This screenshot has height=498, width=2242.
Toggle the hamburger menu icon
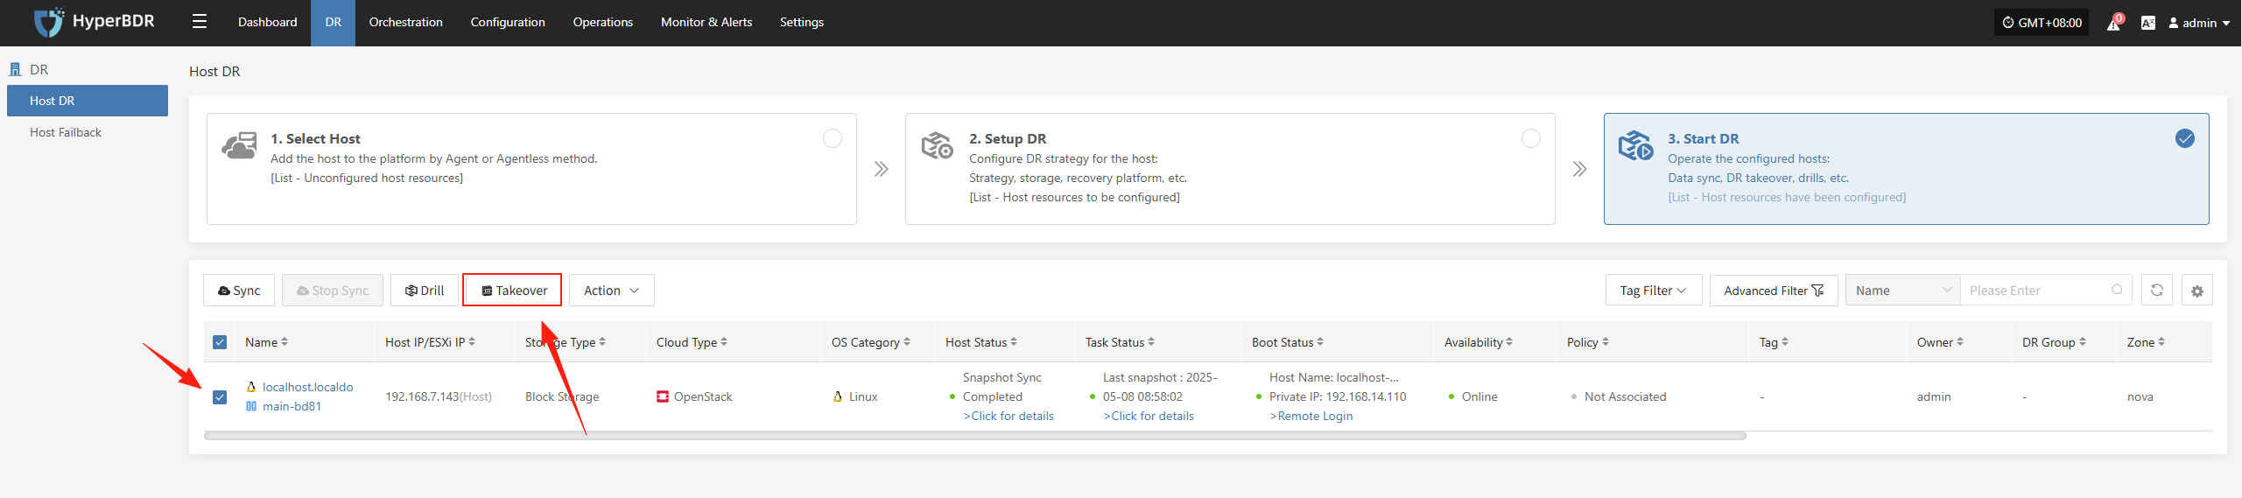200,22
